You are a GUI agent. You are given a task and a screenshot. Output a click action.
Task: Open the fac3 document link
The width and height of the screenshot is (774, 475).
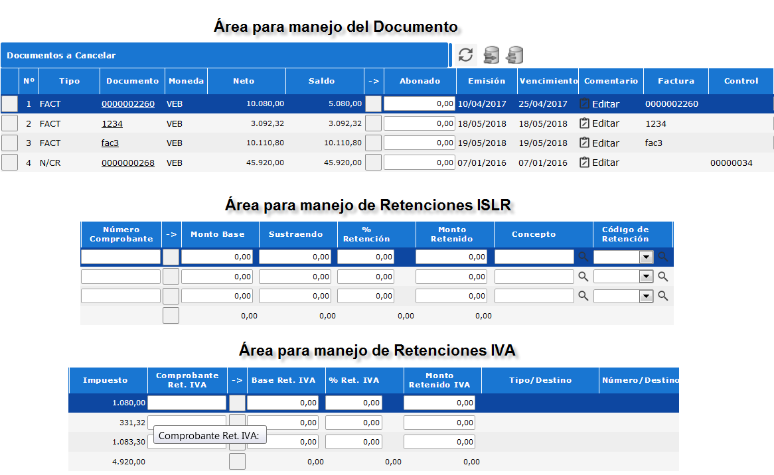[110, 142]
